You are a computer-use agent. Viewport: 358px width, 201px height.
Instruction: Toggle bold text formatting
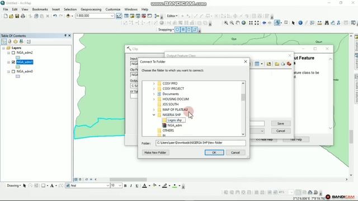[x=125, y=186]
